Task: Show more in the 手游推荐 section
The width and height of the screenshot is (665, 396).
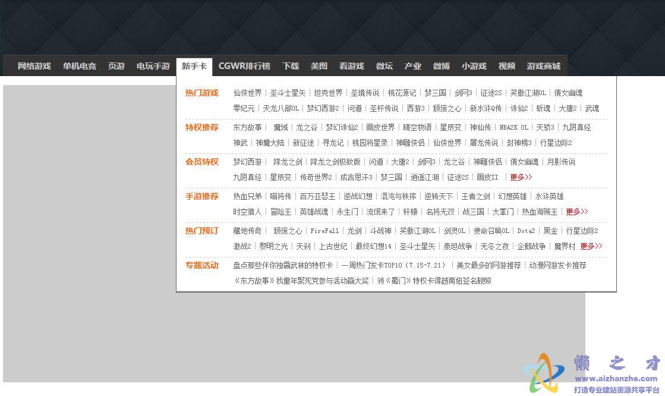Action: (577, 212)
